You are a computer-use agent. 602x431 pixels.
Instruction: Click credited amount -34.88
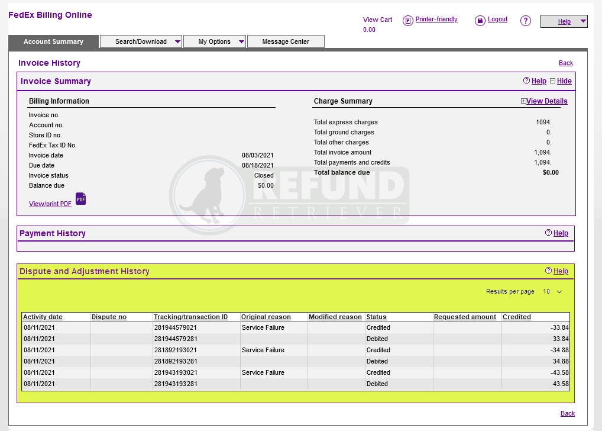559,350
